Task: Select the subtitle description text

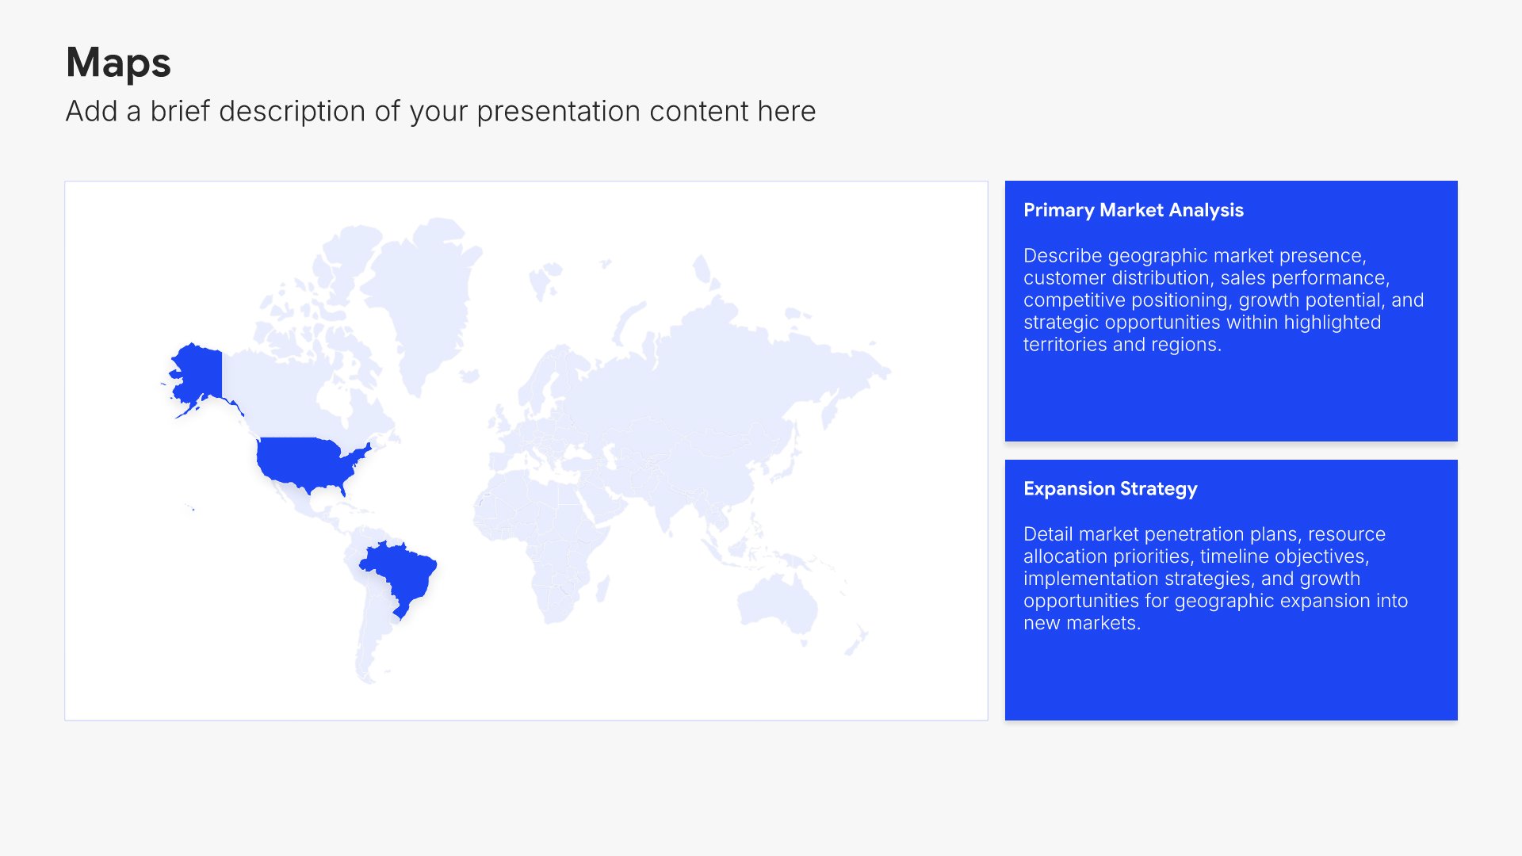Action: [440, 112]
